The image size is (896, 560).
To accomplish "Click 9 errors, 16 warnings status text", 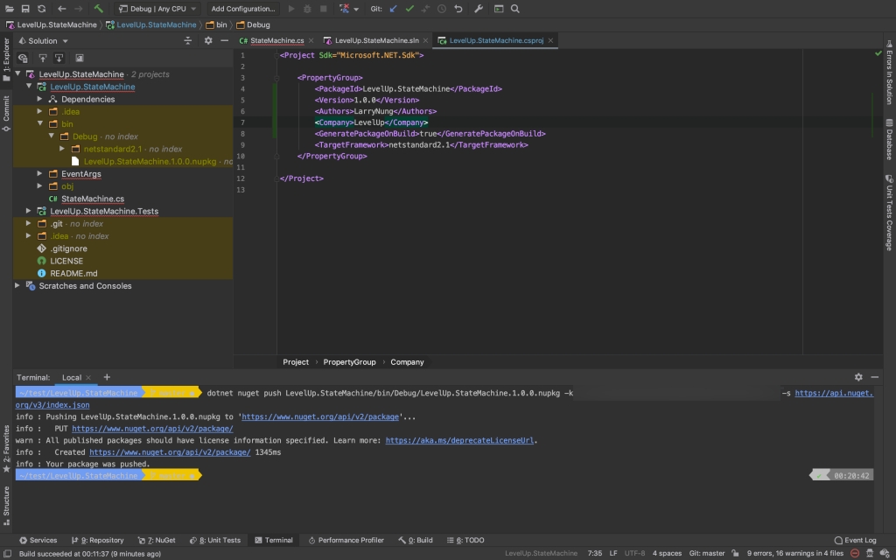I will click(x=794, y=553).
